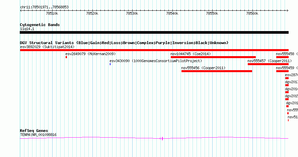Image resolution: width=298 pixels, height=157 pixels.
Task: Click the left arrowhead of the ruler
Action: [21, 10]
